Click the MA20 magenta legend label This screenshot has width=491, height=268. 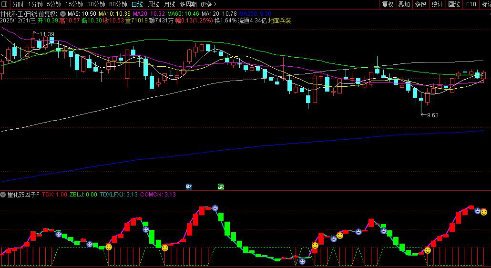[146, 14]
